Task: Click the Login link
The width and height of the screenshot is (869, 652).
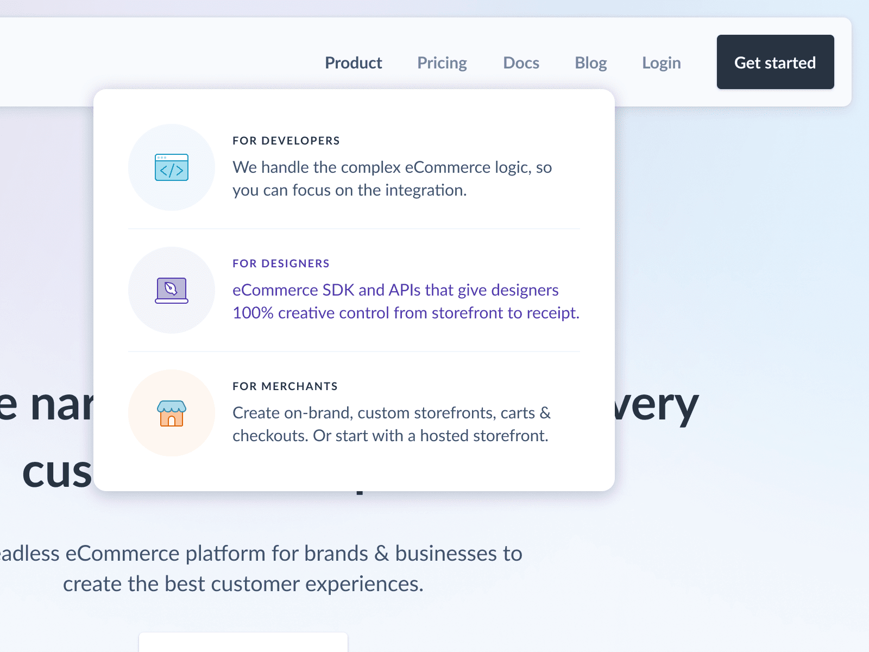Action: [661, 62]
